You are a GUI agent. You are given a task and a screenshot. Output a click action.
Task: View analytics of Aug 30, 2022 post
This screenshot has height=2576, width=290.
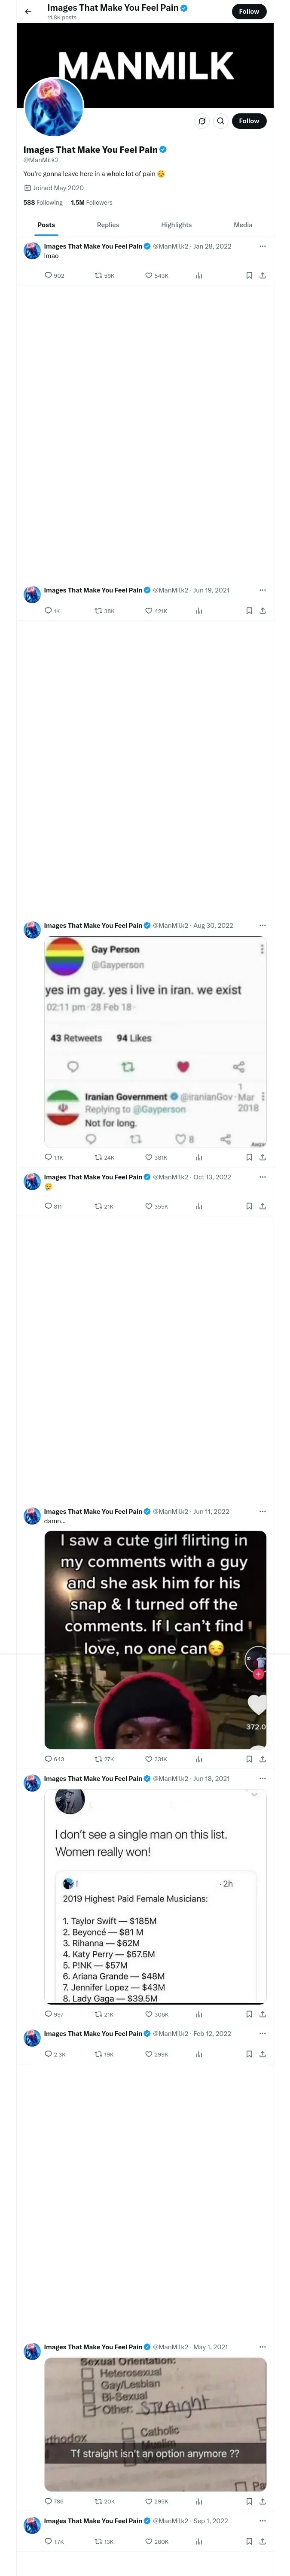pyautogui.click(x=199, y=1157)
